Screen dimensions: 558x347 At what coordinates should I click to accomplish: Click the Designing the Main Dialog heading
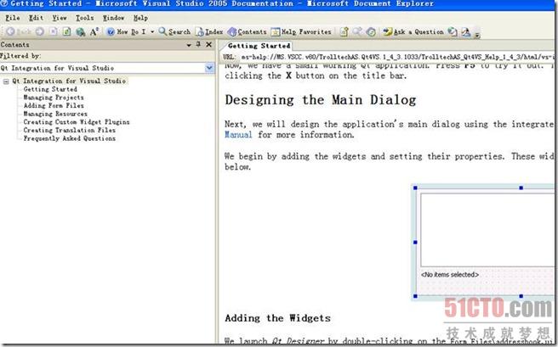click(x=321, y=100)
